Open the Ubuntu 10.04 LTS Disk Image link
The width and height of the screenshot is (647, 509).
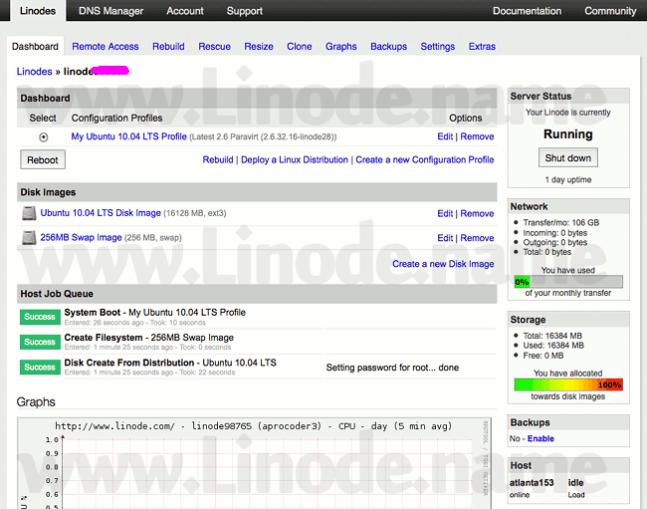coord(101,213)
